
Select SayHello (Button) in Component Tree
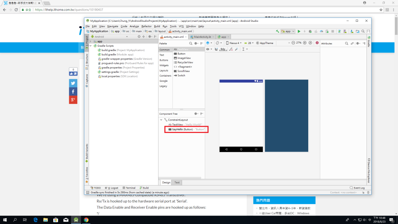[186, 129]
